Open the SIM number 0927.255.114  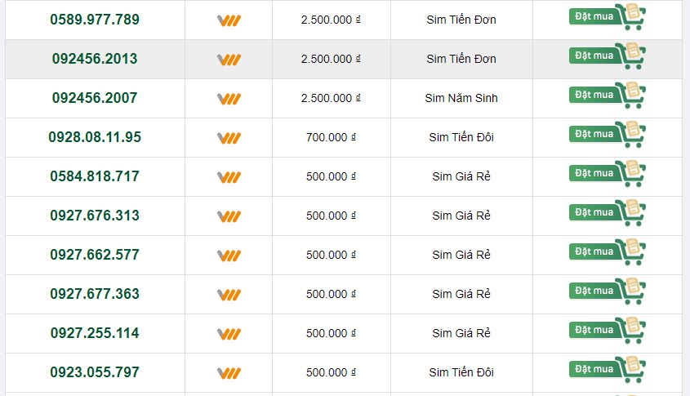point(95,333)
